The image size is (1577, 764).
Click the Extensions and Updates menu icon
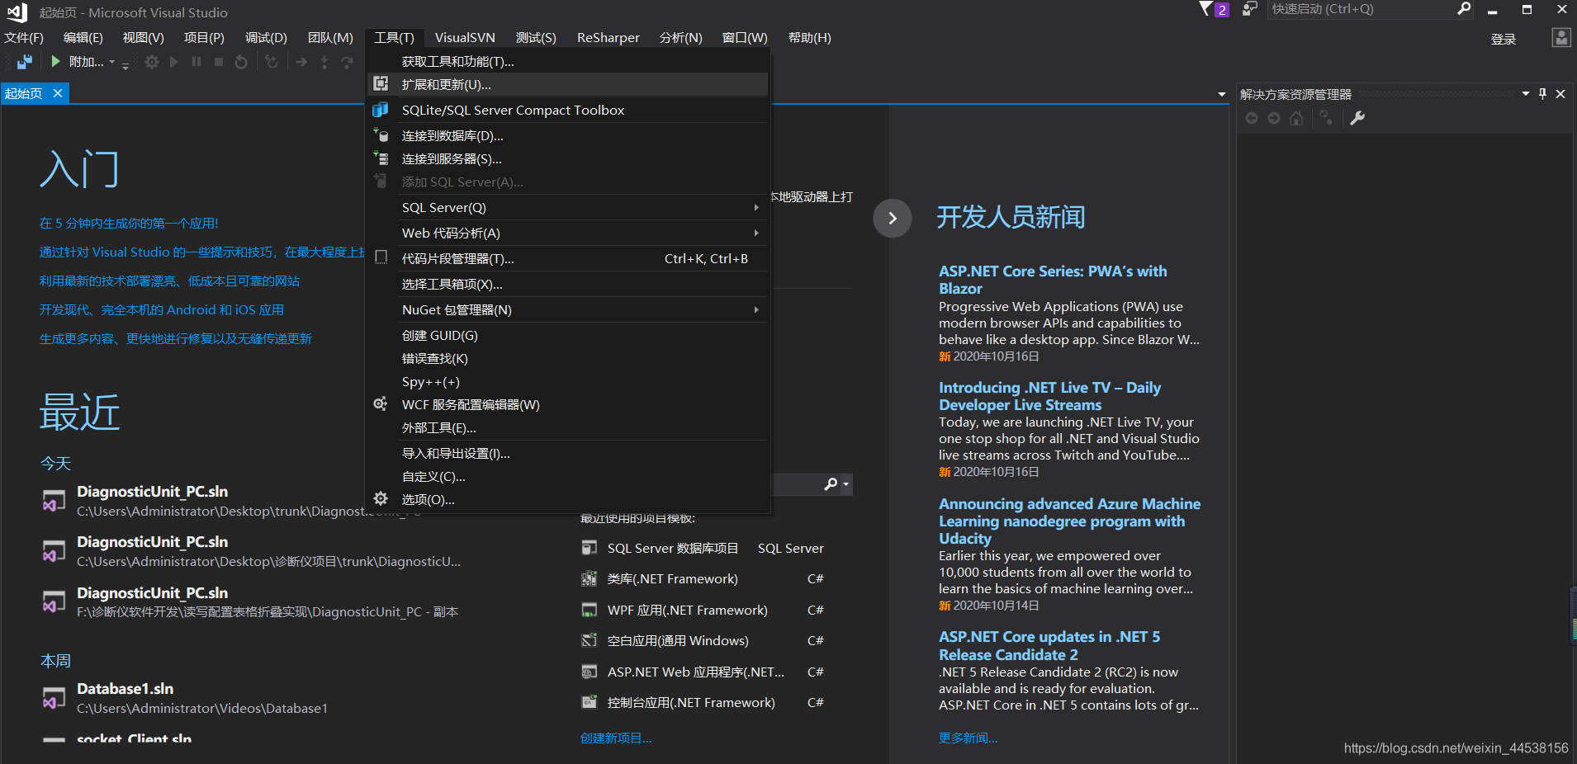click(381, 84)
